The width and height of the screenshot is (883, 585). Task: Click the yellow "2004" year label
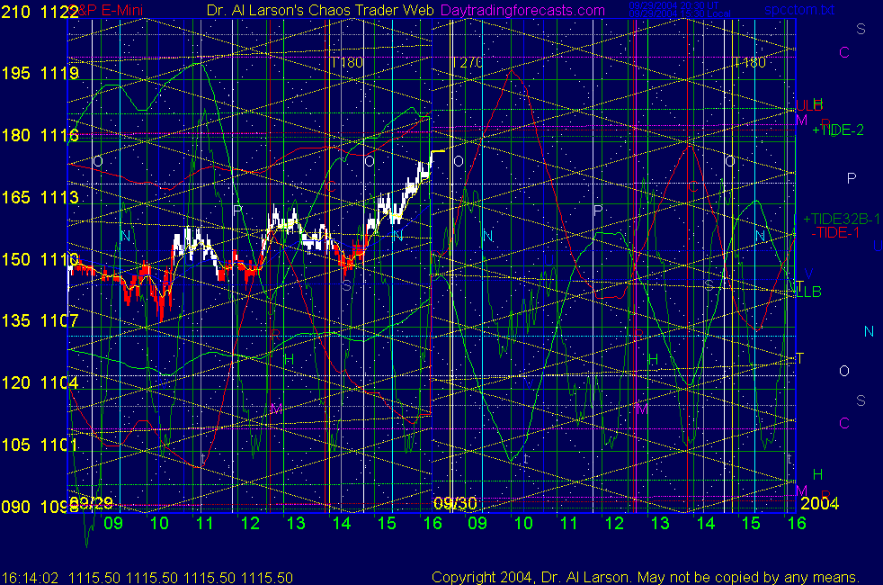tap(819, 503)
